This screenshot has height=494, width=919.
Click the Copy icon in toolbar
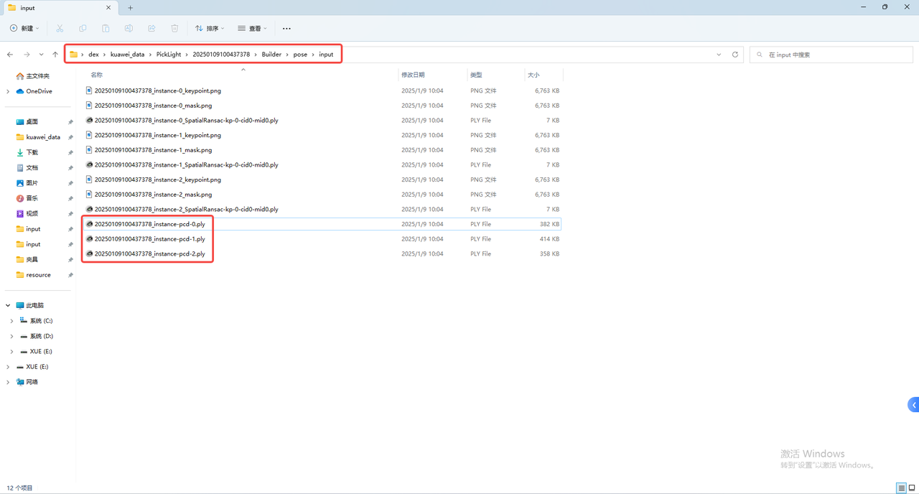point(83,28)
